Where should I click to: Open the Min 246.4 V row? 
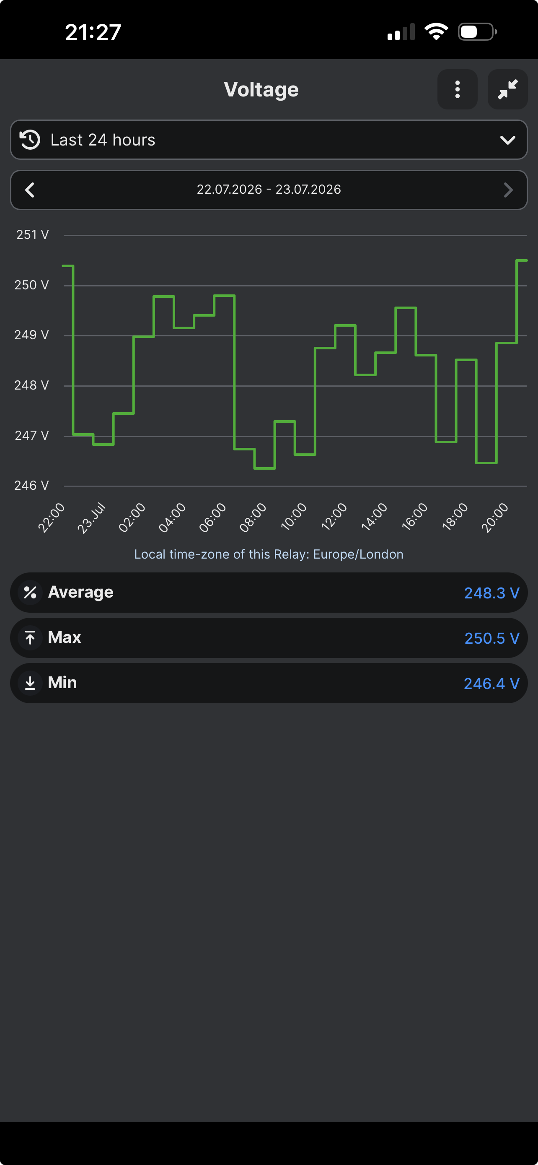[x=269, y=683]
